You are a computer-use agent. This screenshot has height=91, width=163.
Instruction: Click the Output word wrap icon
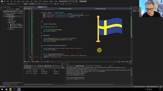(x=112, y=66)
